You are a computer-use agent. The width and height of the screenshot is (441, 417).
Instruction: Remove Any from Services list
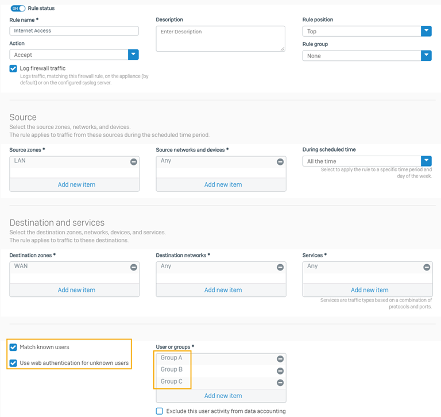pos(427,267)
